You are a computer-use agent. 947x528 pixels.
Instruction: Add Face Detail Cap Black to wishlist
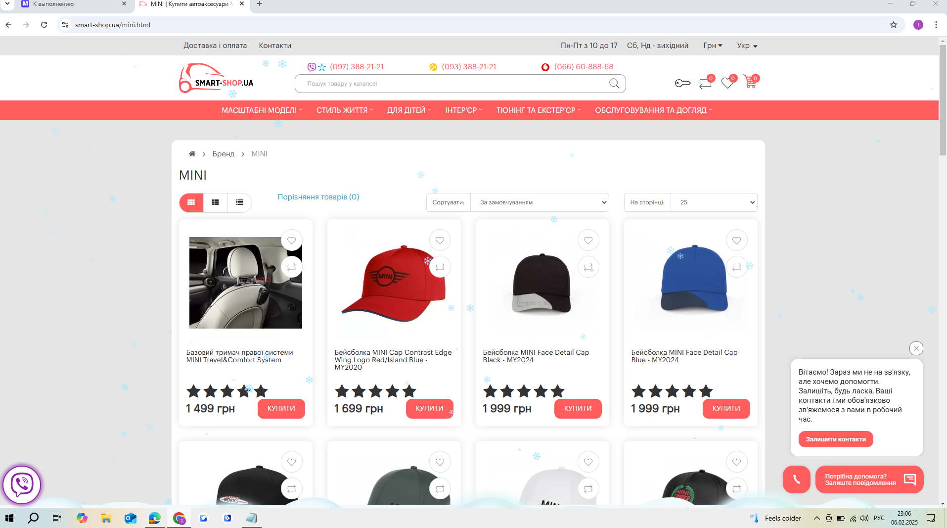point(588,240)
